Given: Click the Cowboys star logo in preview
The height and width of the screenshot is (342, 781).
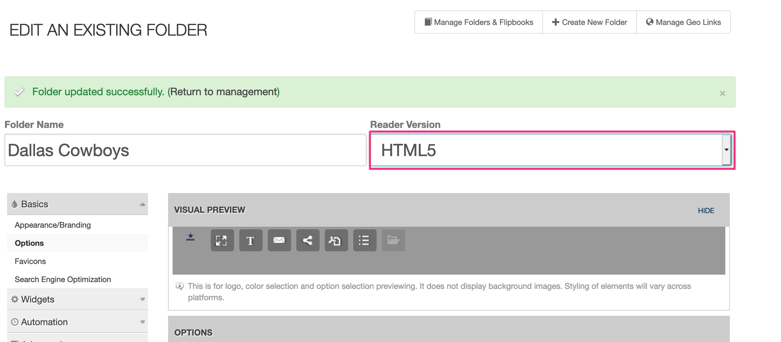Looking at the screenshot, I should coord(190,237).
